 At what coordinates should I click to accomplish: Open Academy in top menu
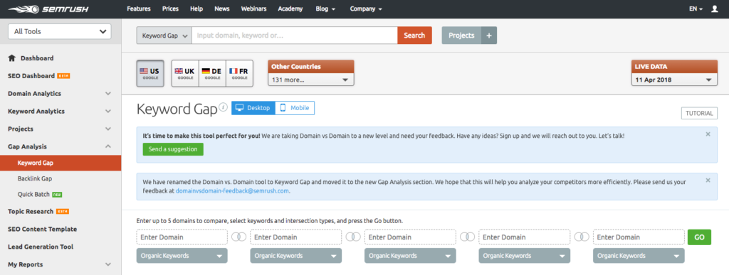click(x=290, y=9)
